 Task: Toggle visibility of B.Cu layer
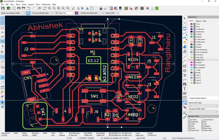194,27
